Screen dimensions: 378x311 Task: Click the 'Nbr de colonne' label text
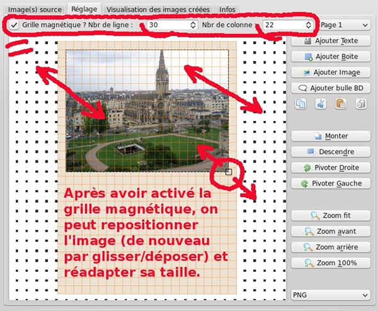tap(227, 25)
